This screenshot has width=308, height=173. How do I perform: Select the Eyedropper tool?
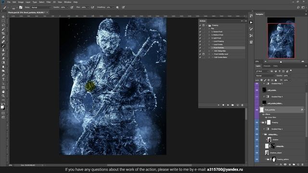pyautogui.click(x=3, y=37)
